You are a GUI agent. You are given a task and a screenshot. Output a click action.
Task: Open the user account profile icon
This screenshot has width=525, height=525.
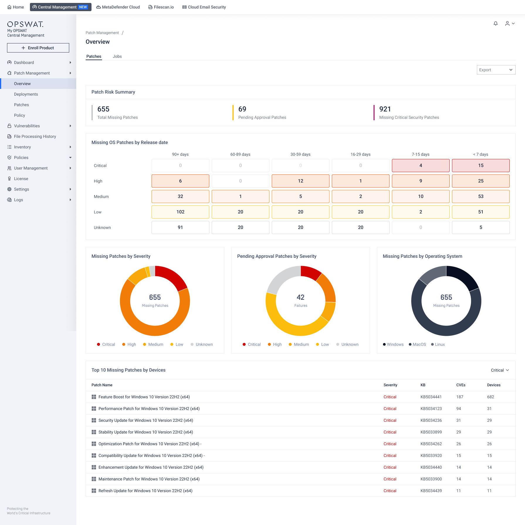pyautogui.click(x=507, y=23)
